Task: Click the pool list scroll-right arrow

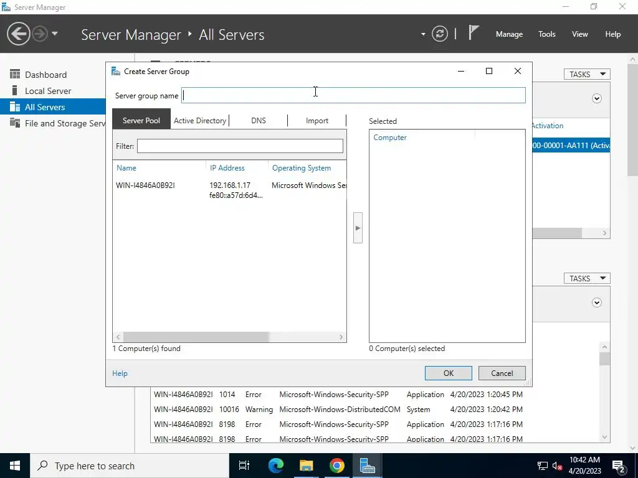Action: (341, 337)
